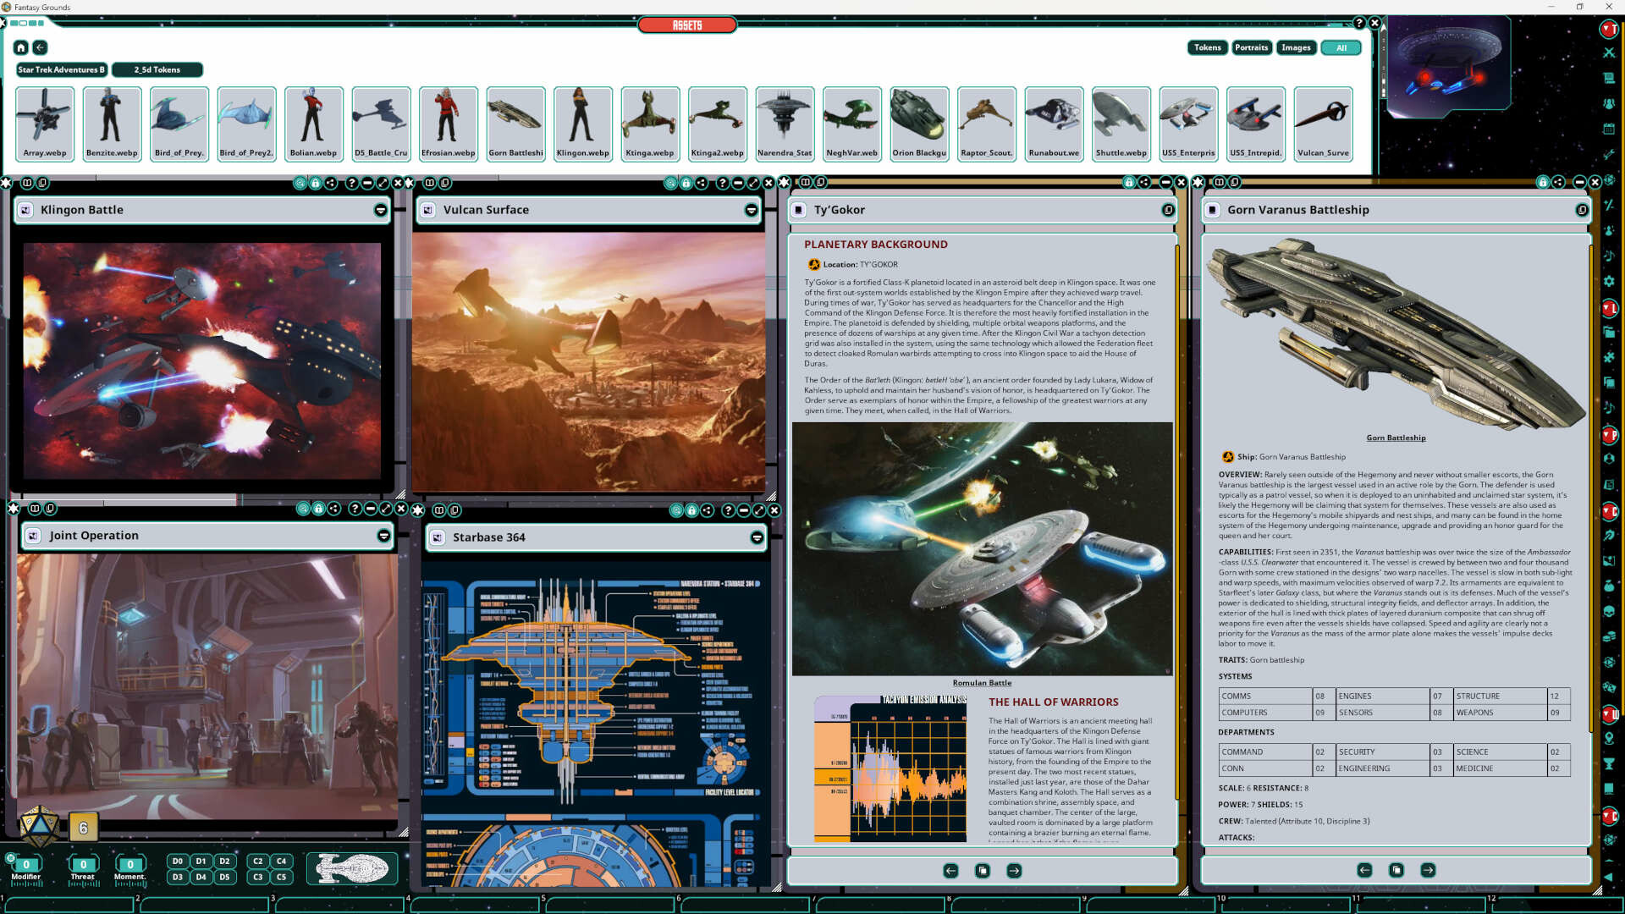Switch to the Portraits filter tab
Screen dimensions: 1625x914
(1252, 47)
